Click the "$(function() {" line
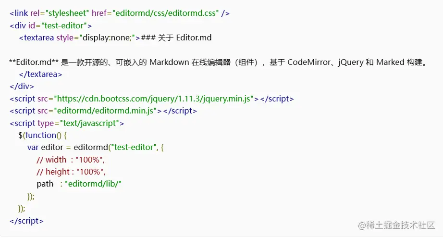The width and height of the screenshot is (443, 238). click(42, 135)
